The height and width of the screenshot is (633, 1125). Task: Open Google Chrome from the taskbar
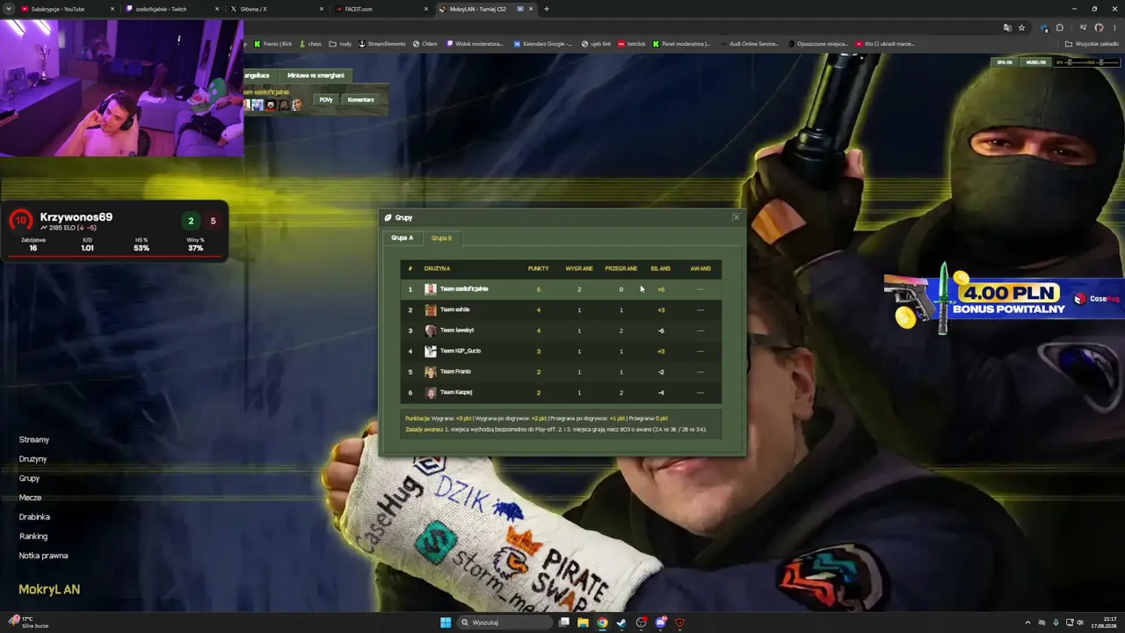tap(602, 622)
